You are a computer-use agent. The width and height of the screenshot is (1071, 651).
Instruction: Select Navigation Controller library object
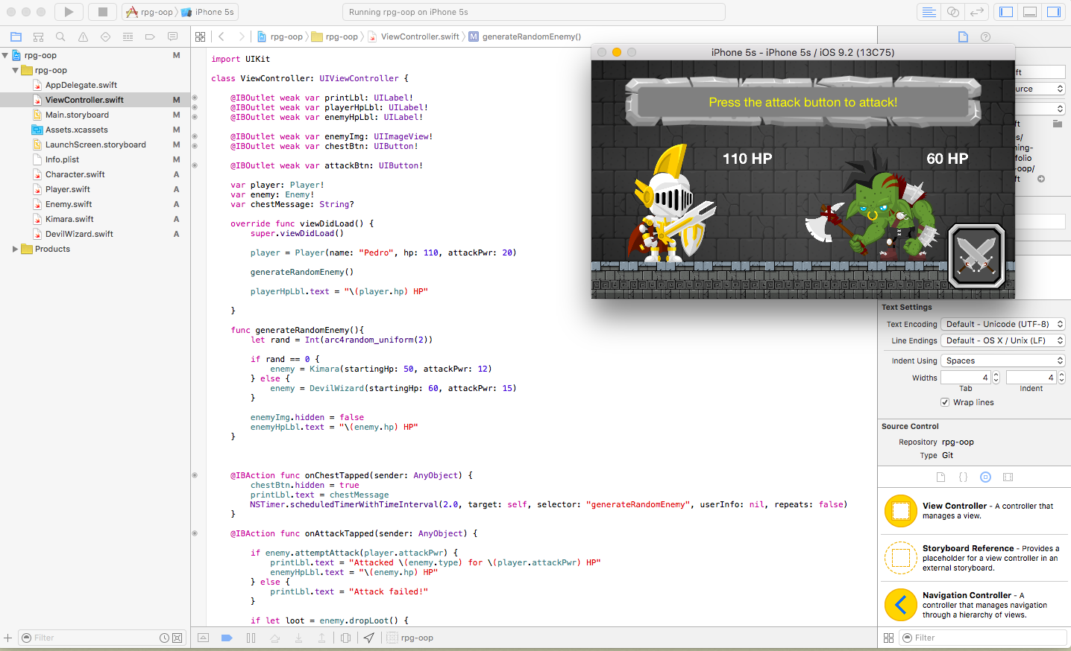pos(974,605)
